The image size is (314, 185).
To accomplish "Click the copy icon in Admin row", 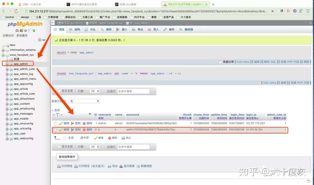I will (72, 123).
